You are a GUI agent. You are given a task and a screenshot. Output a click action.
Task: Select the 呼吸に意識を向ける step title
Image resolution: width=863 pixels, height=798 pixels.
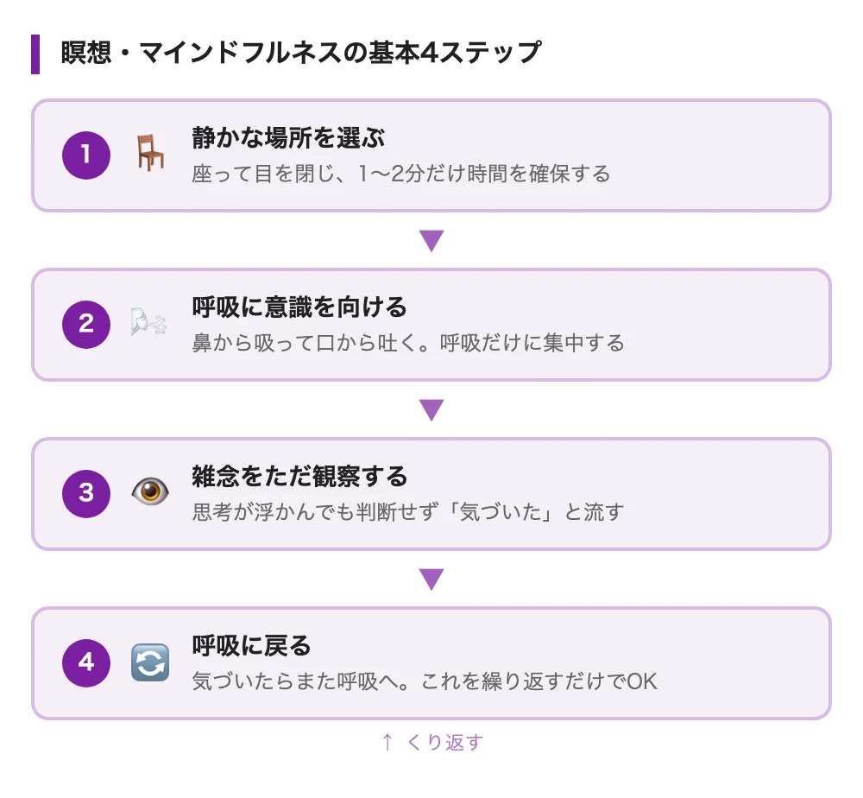(x=299, y=307)
